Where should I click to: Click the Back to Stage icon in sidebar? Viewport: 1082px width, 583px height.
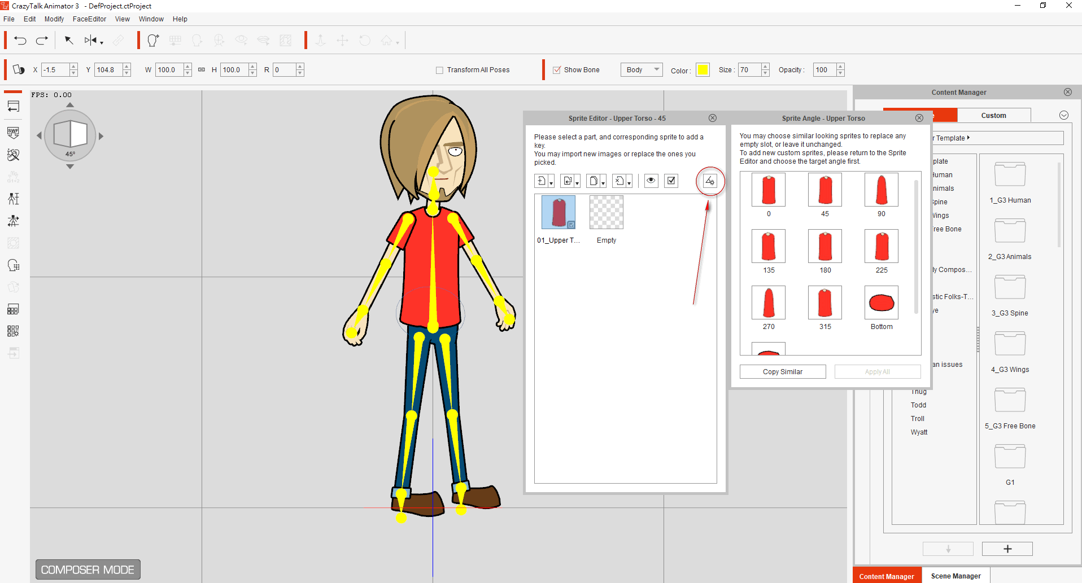14,106
